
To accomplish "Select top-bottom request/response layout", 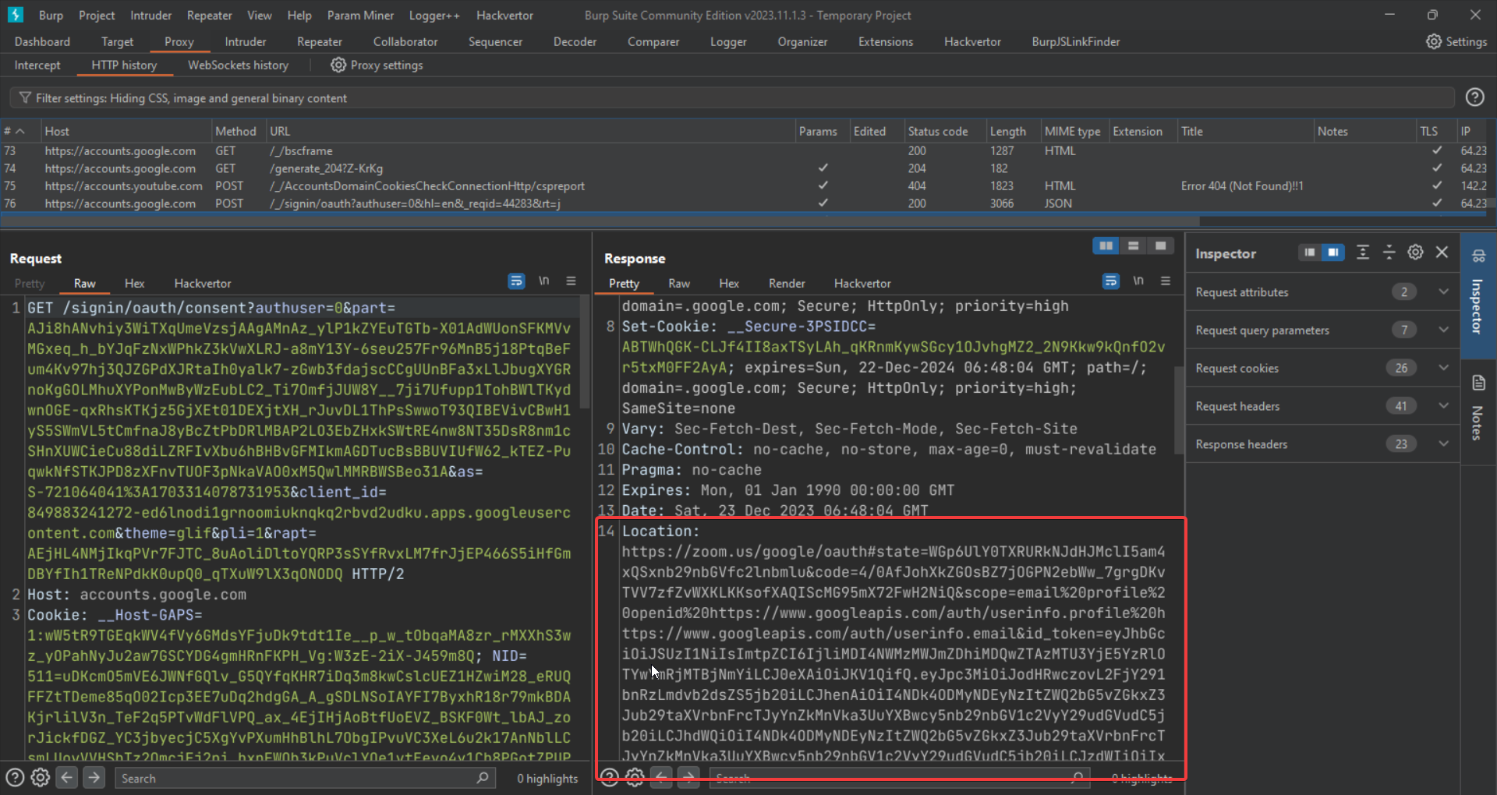I will click(1133, 246).
